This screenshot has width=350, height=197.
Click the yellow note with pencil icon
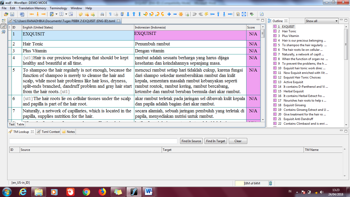pos(81,14)
